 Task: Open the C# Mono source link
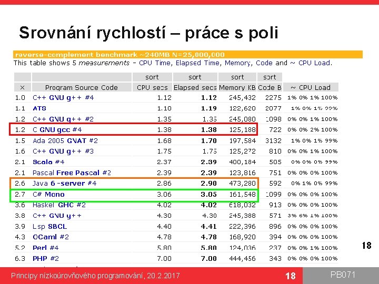tap(48, 195)
